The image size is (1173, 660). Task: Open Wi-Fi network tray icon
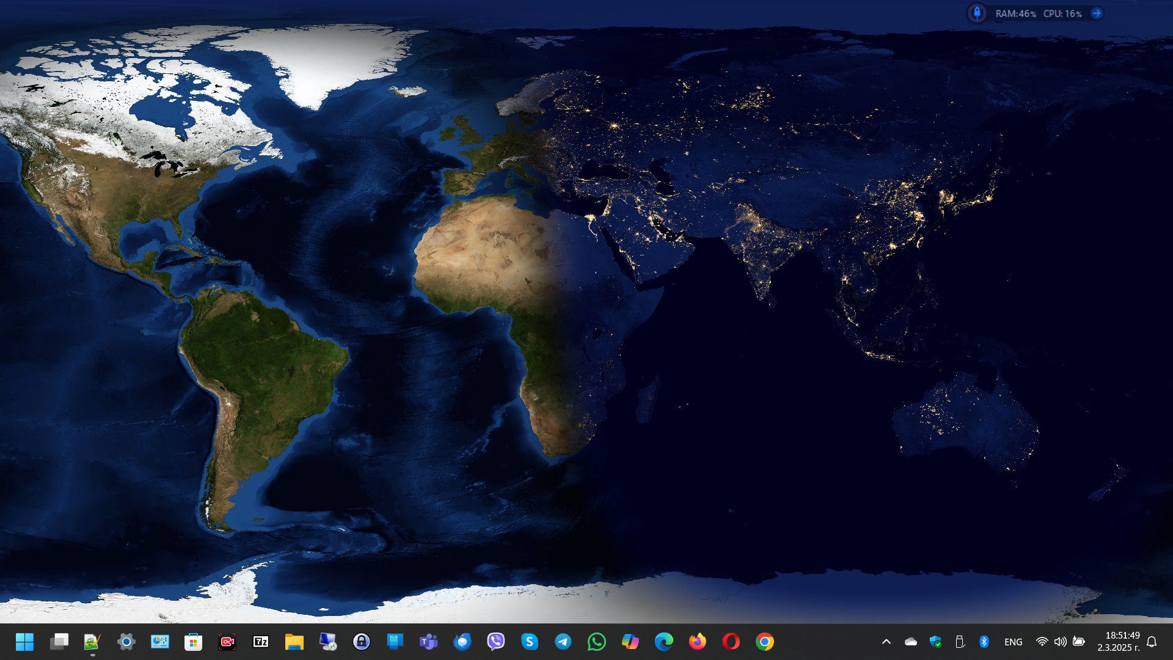(1042, 642)
